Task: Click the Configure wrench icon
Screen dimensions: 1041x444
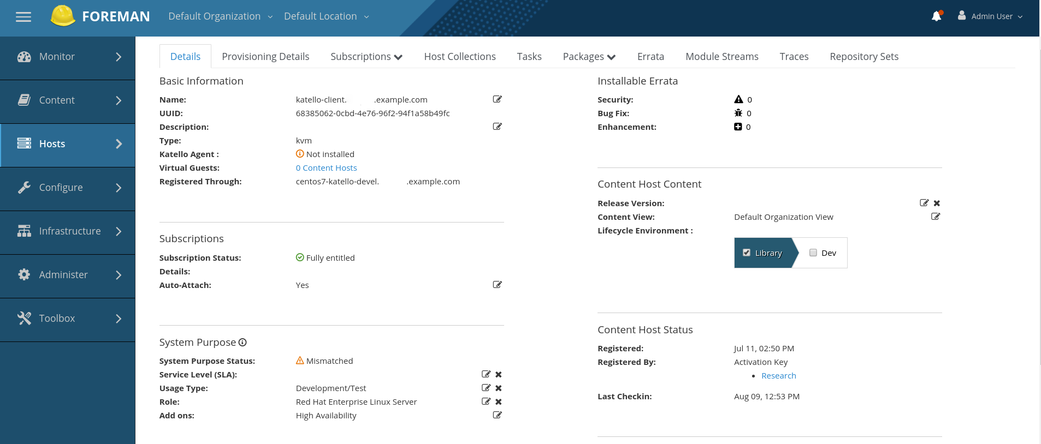Action: [24, 188]
